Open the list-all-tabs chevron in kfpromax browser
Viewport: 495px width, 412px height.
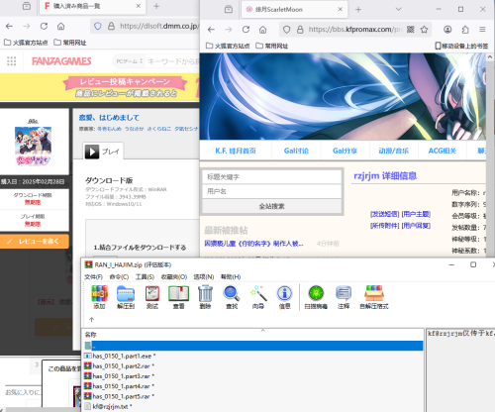click(x=399, y=9)
